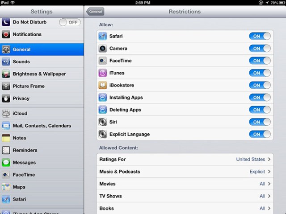
Task: Tap the Notifications red dot icon
Action: [x=6, y=34]
